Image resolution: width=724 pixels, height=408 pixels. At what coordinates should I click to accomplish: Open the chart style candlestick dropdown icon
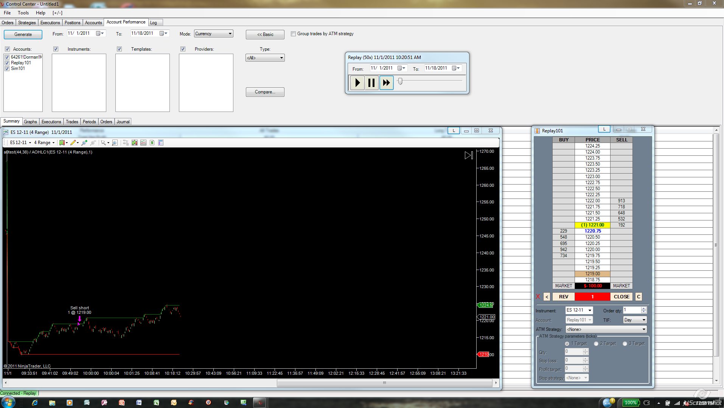[63, 143]
